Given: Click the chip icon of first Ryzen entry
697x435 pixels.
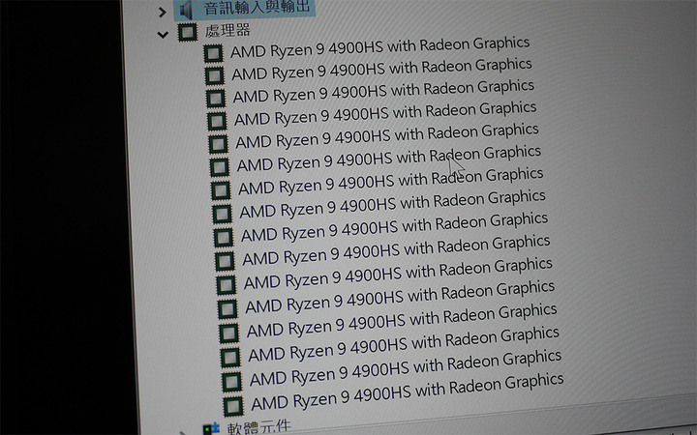Looking at the screenshot, I should pyautogui.click(x=213, y=54).
